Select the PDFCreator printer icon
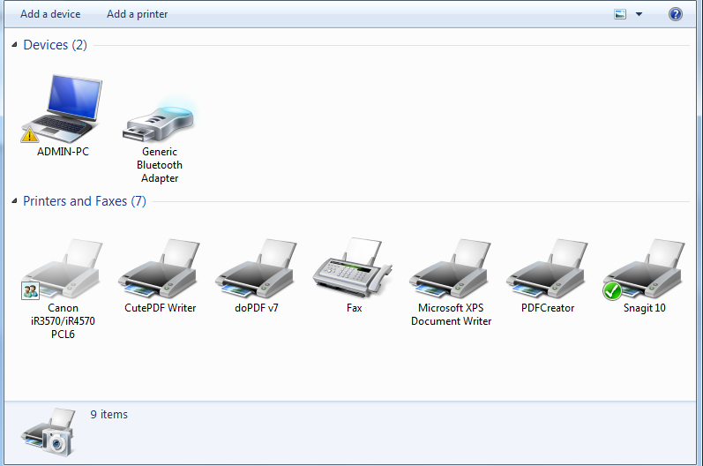Image resolution: width=703 pixels, height=466 pixels. pyautogui.click(x=547, y=268)
